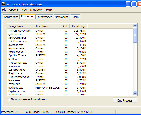Switch to the Performance tab
The width and height of the screenshot is (141, 115).
(44, 17)
